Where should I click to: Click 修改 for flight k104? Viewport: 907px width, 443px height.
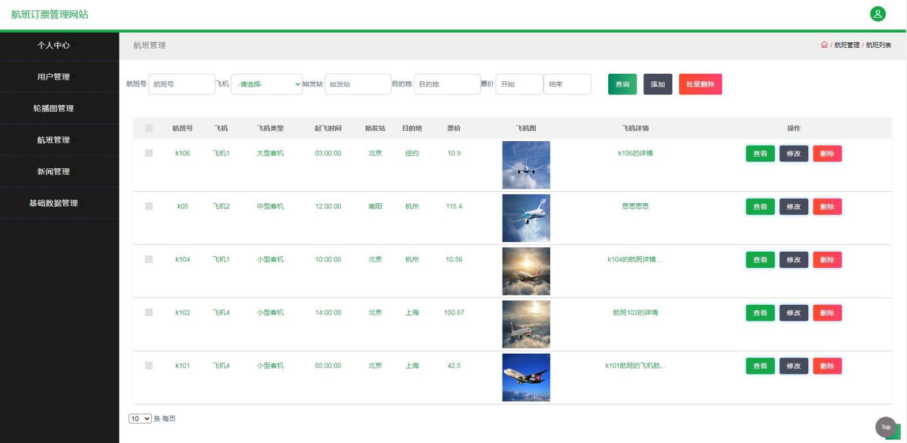click(x=793, y=260)
